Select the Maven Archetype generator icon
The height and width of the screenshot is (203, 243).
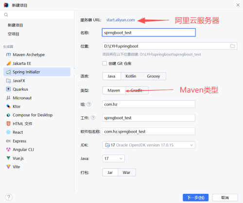[8, 55]
